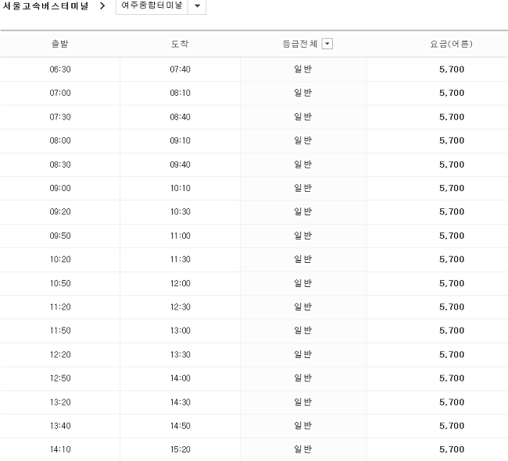Select the 13:20 departure time
This screenshot has height=461, width=508.
tap(60, 402)
